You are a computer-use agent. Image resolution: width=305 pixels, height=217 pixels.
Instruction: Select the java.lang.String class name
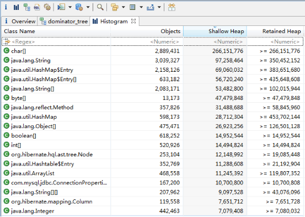pyautogui.click(x=31, y=61)
